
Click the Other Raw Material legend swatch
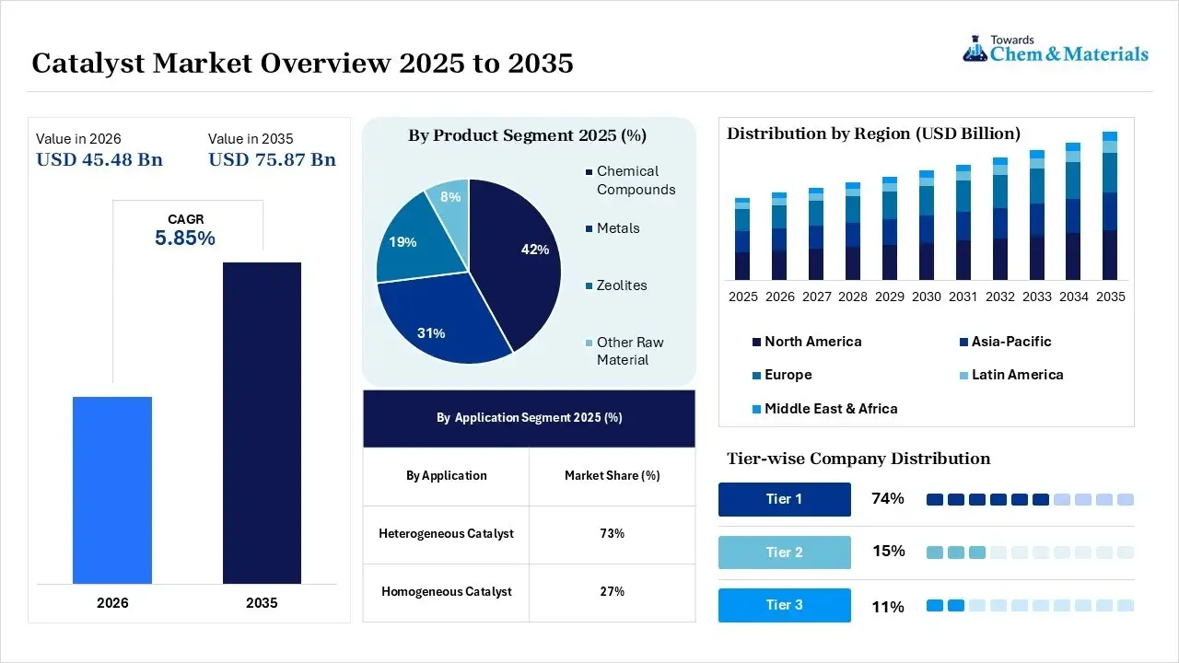(589, 343)
